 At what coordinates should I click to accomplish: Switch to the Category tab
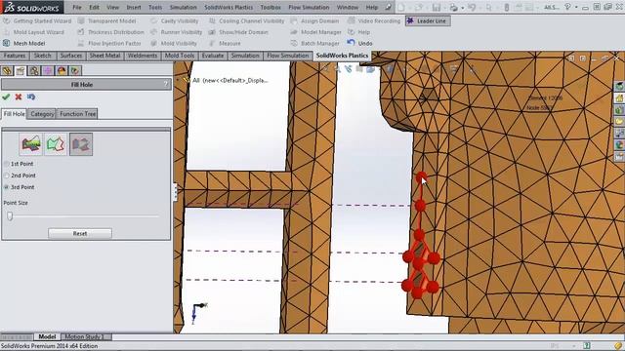coord(42,114)
